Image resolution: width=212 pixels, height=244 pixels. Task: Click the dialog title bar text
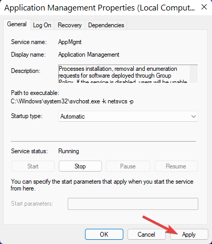[99, 8]
